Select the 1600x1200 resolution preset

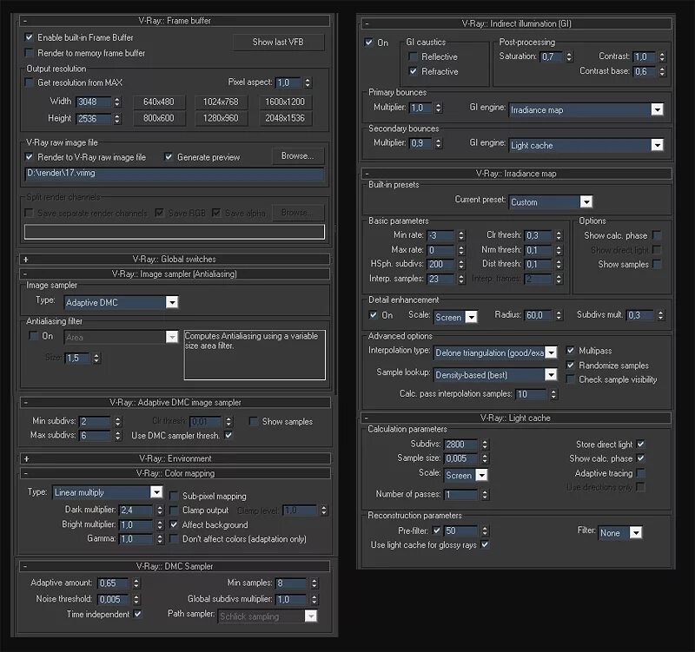(x=285, y=102)
